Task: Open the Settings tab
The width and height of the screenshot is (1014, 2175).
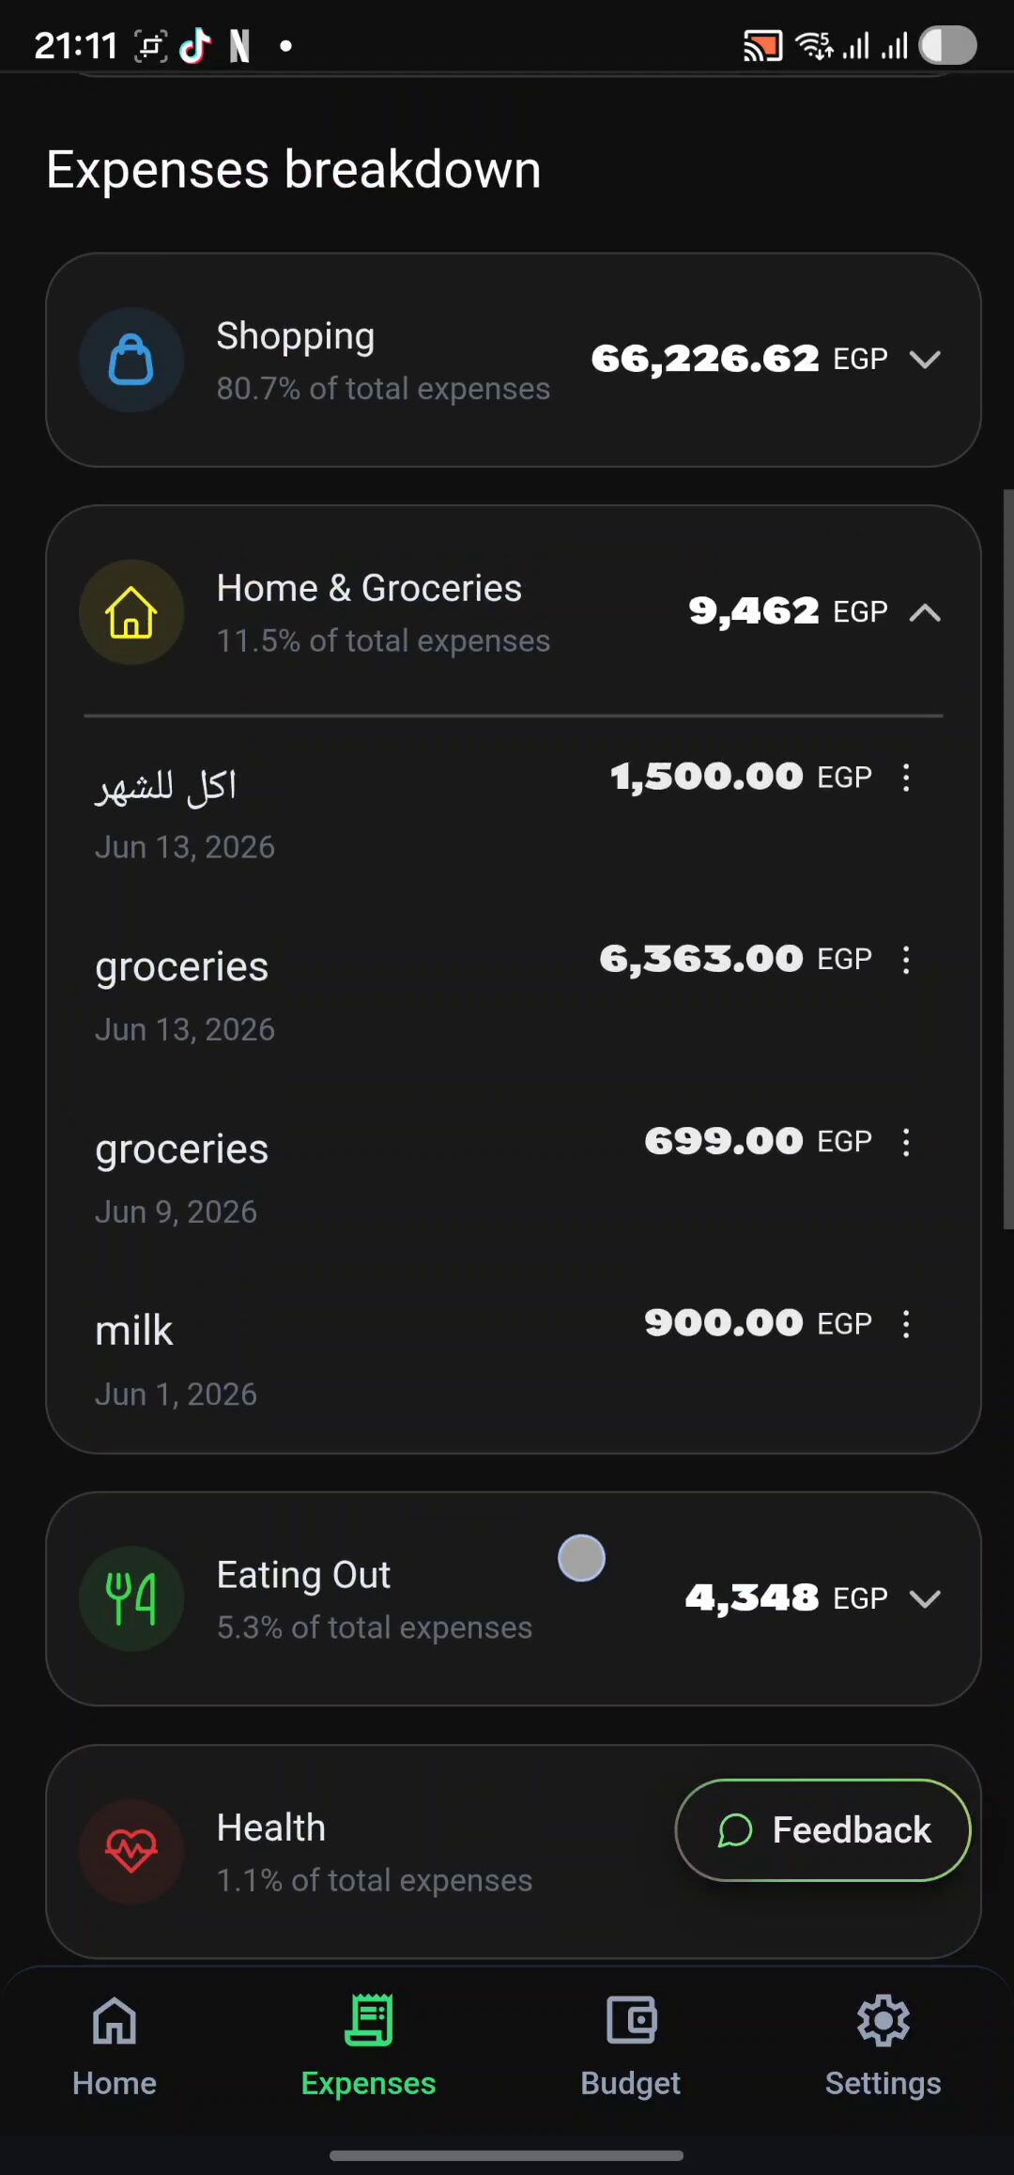Action: click(883, 2047)
